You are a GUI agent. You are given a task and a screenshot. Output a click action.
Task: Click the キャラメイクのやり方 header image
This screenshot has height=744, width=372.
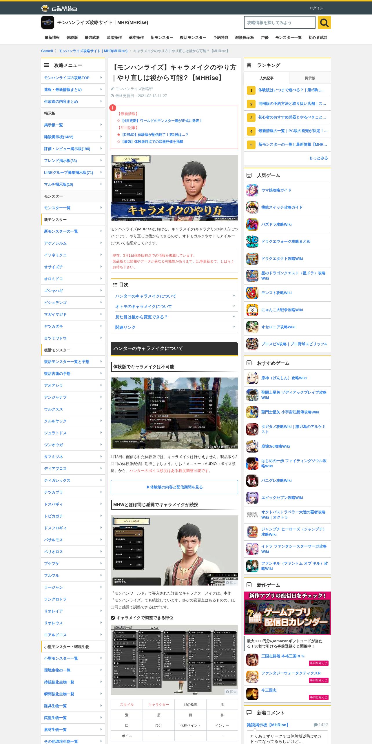tap(174, 188)
